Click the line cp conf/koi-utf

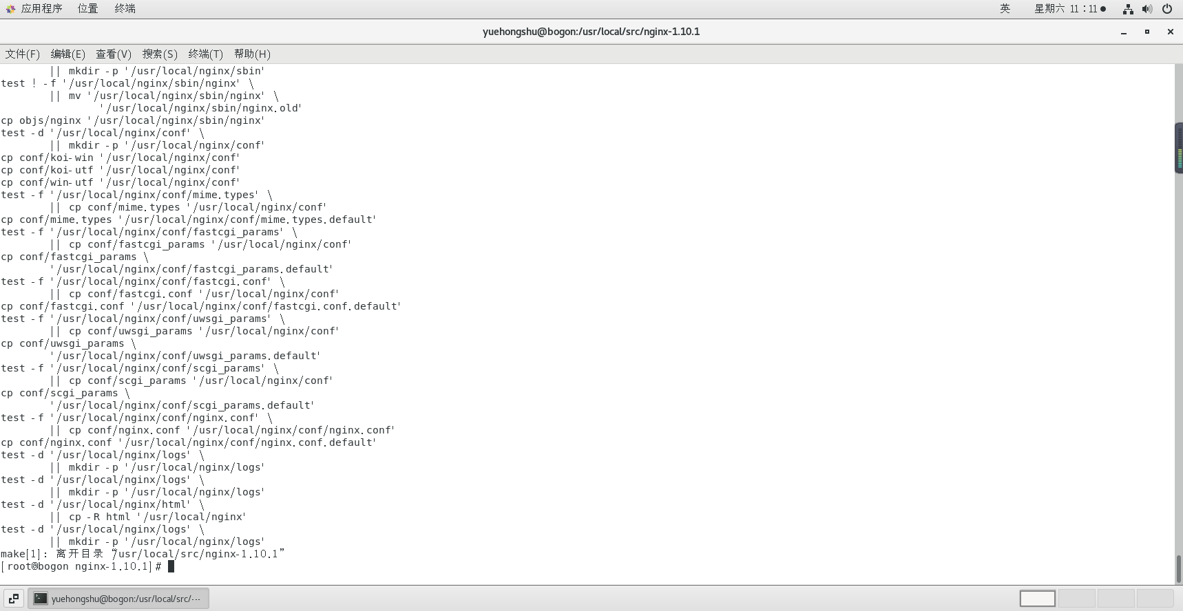pyautogui.click(x=121, y=170)
